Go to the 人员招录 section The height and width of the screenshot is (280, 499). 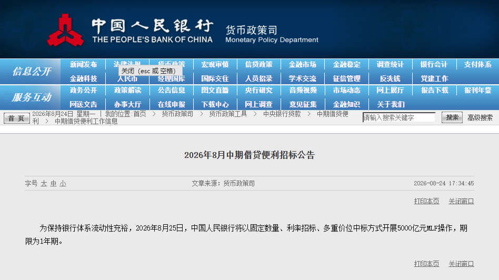259,78
